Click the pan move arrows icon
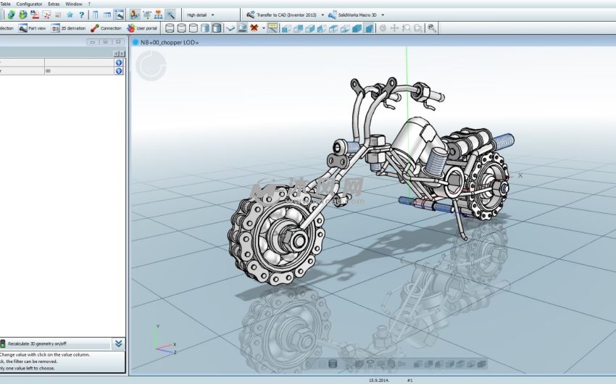This screenshot has width=616, height=384. coord(394,28)
